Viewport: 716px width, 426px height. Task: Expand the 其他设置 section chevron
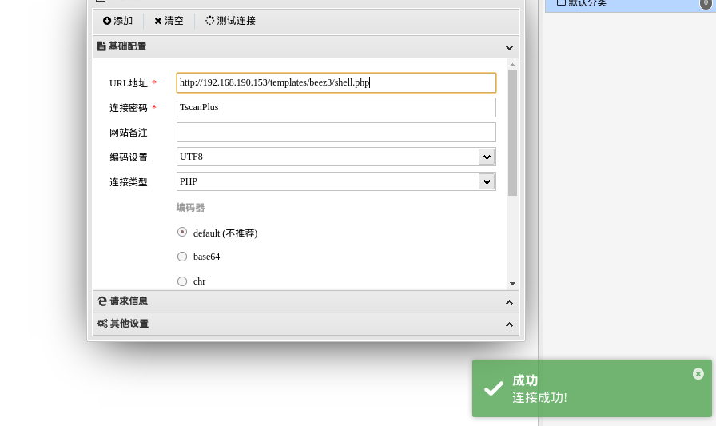click(x=509, y=324)
